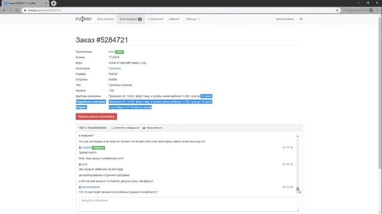The image size is (382, 214).
Task: Open the 'Сообщения' menu item
Action: click(155, 19)
